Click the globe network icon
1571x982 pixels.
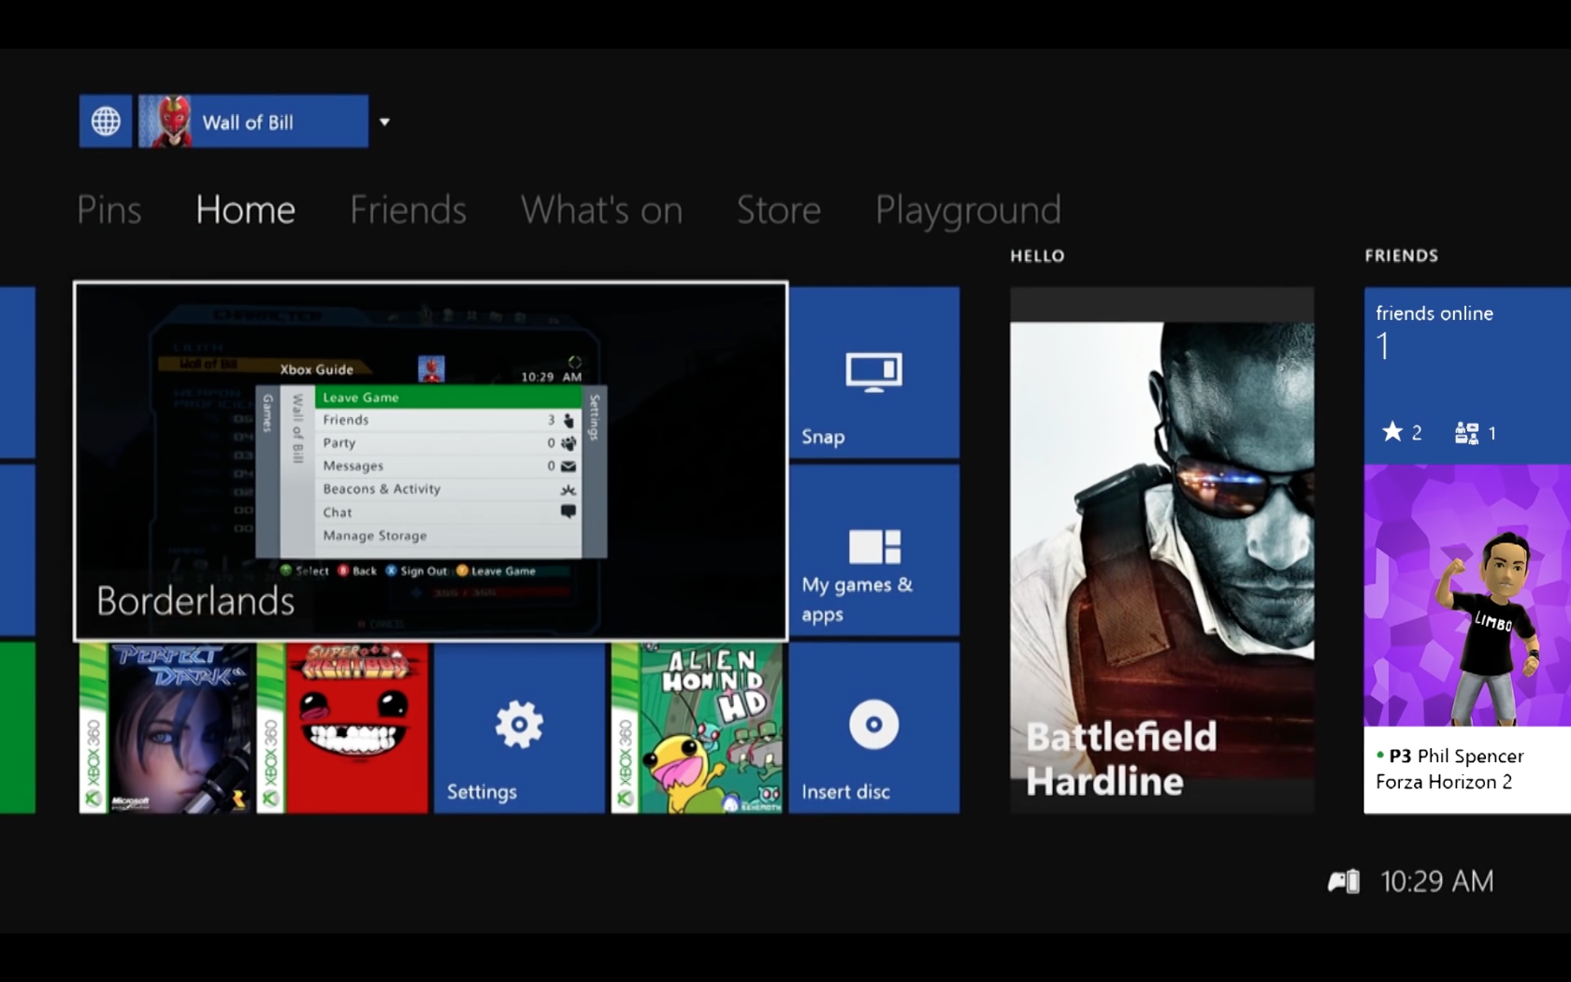coord(106,121)
